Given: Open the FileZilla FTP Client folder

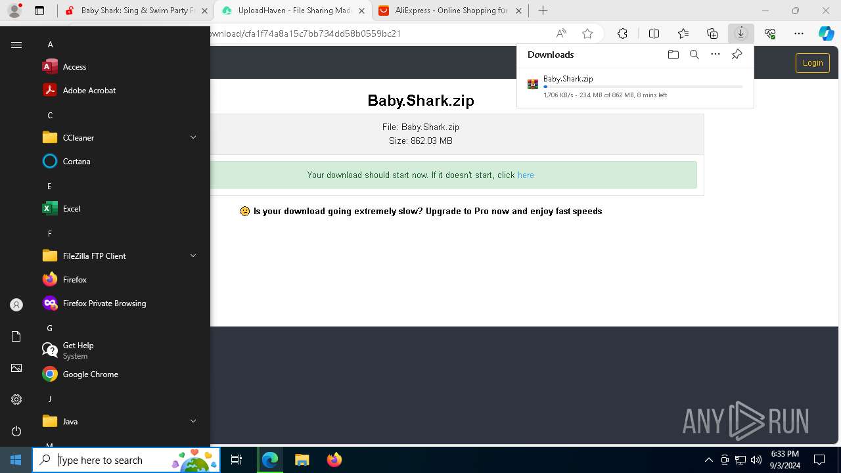Looking at the screenshot, I should click(x=118, y=256).
